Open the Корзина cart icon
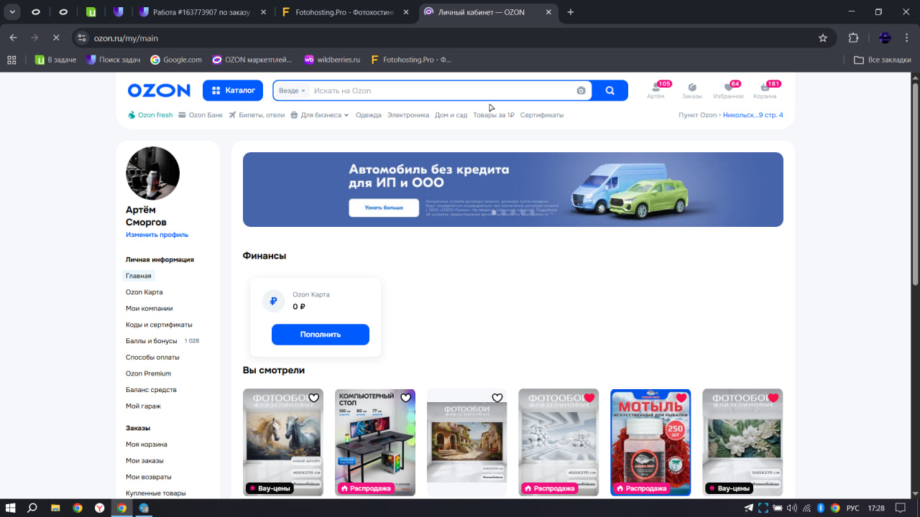The width and height of the screenshot is (920, 517). pos(765,90)
